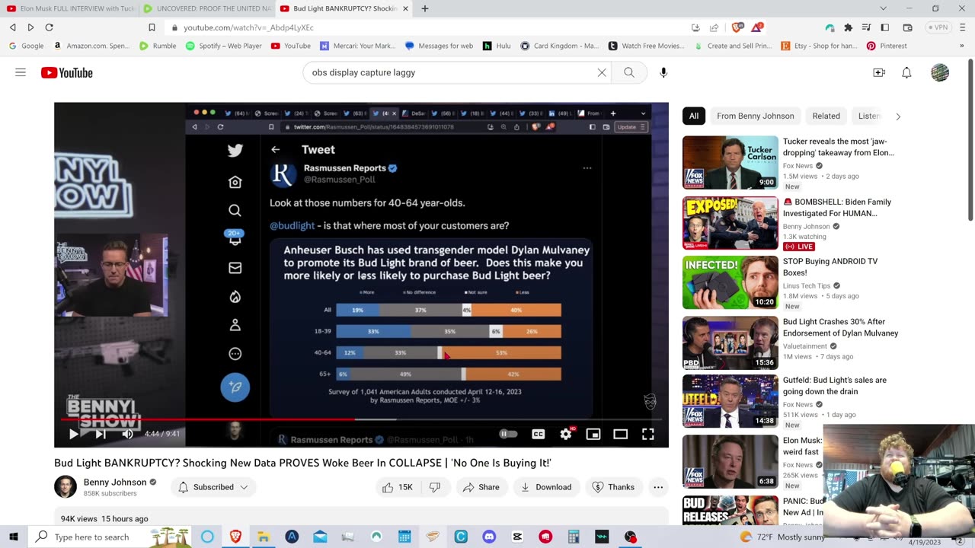975x548 pixels.
Task: Toggle theater mode
Action: coord(621,434)
